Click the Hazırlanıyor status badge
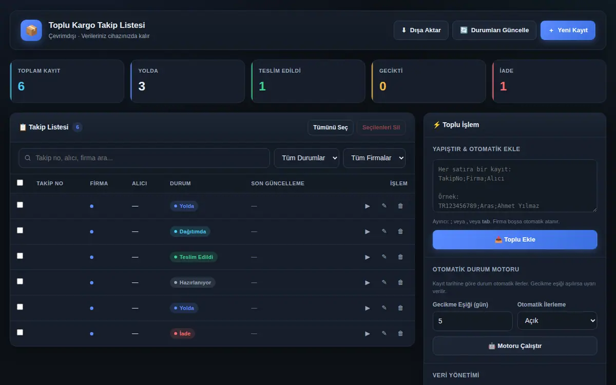 (x=192, y=282)
